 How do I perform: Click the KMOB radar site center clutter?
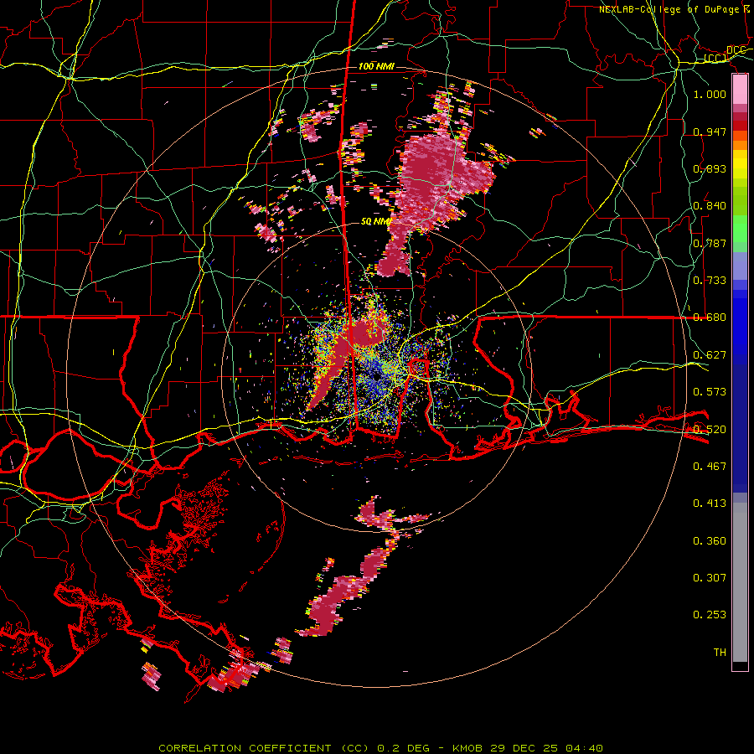376,376
